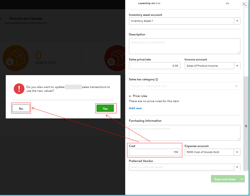The width and height of the screenshot is (250, 196).
Task: Open the Income account dropdown arrow
Action: point(237,66)
